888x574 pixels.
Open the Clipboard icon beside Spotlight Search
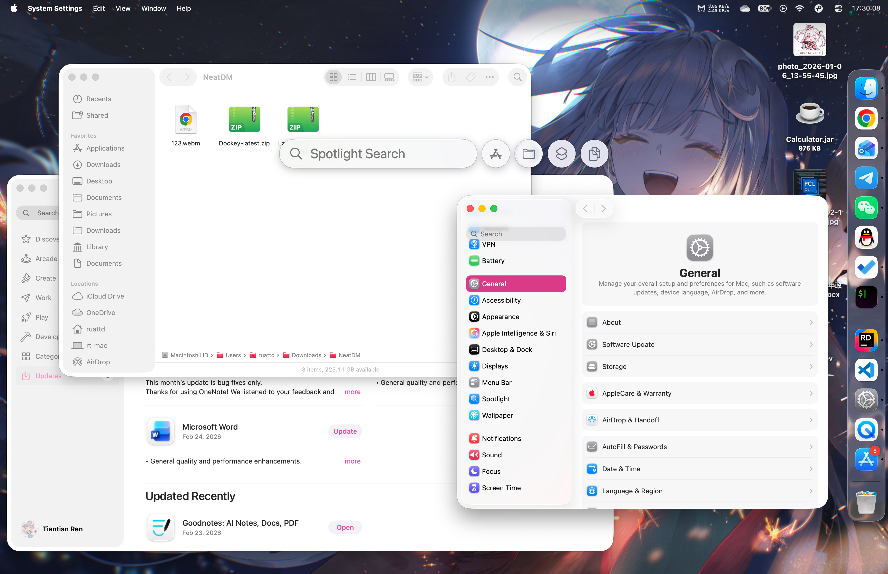594,154
